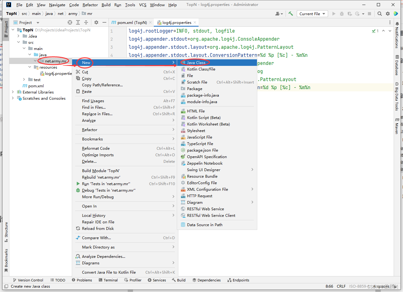
Task: Click Collapse All icon in Project panel
Action: pos(86,22)
